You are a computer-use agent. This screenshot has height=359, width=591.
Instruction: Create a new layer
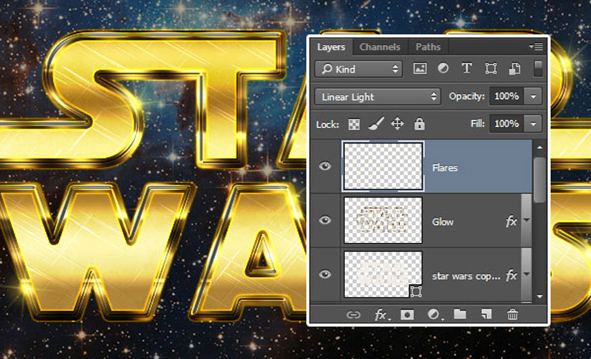[486, 314]
